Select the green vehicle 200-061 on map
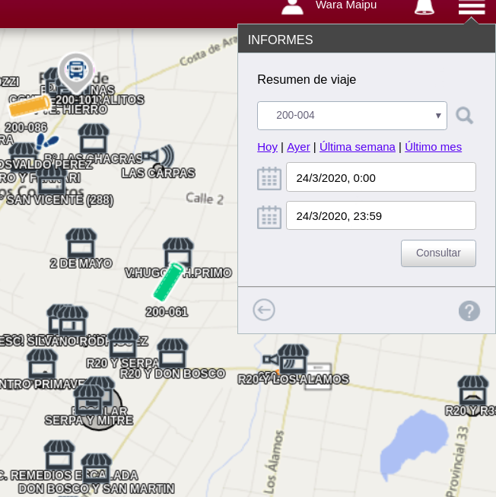 (x=168, y=282)
